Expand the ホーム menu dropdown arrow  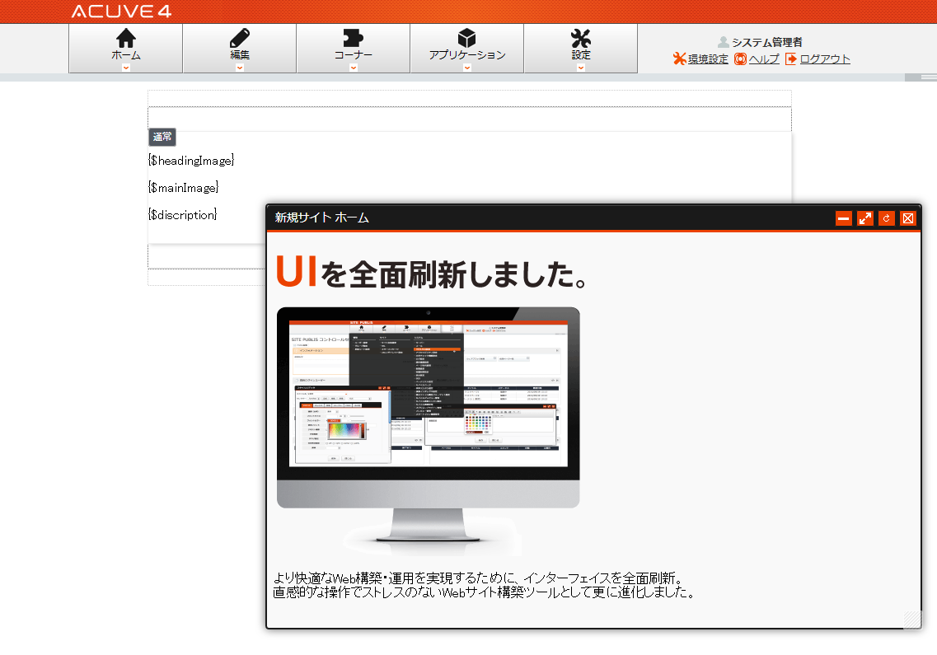[x=125, y=68]
